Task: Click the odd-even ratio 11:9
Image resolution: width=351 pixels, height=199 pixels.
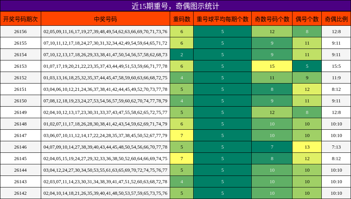Action: tap(336, 78)
